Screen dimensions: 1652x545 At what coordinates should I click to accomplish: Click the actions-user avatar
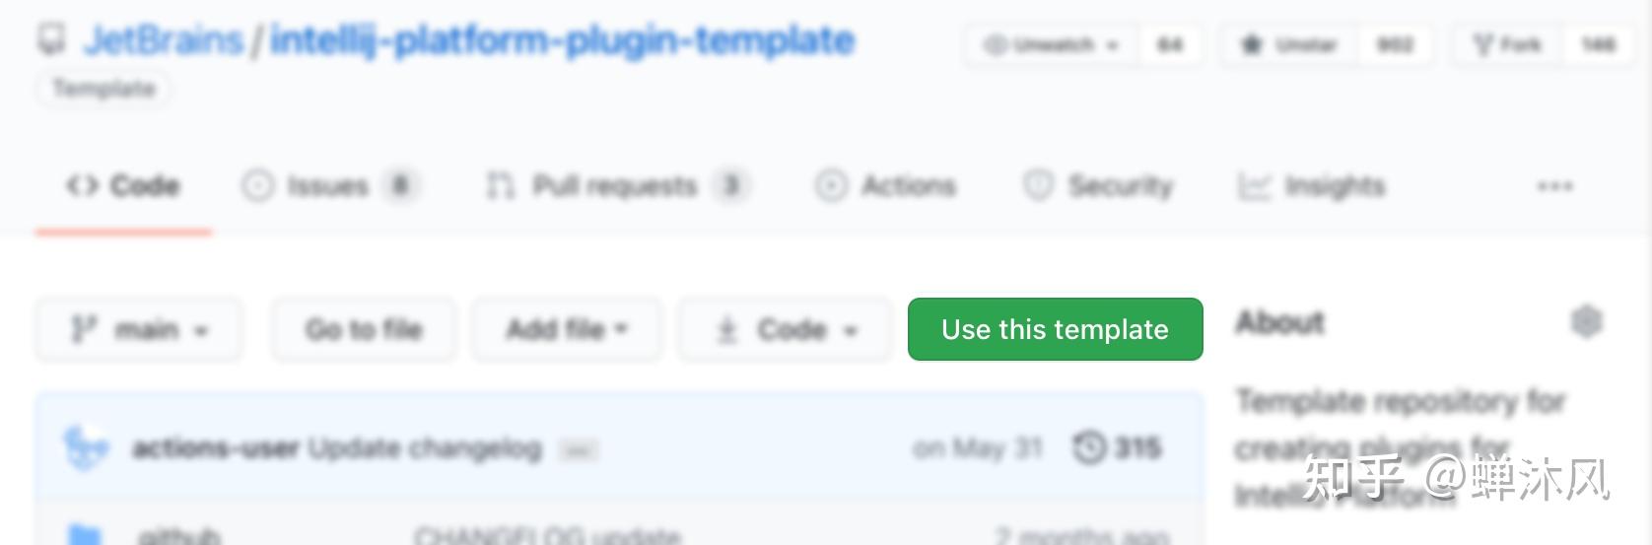pos(86,447)
